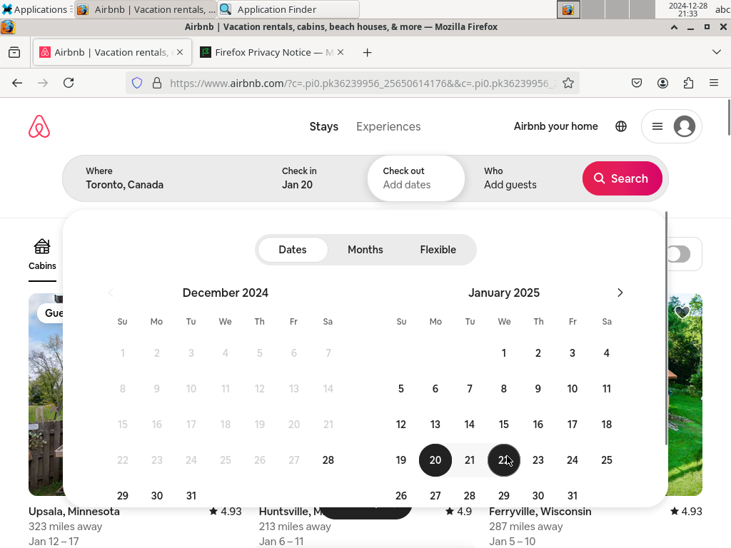731x548 pixels.
Task: Open the Applications menu in taskbar
Action: click(x=36, y=9)
